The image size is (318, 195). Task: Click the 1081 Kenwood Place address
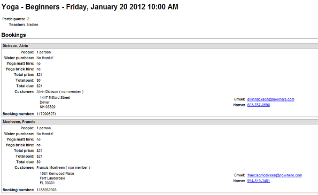[x=57, y=174]
